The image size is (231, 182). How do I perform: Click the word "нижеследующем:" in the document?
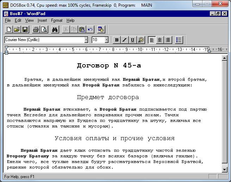click(x=173, y=85)
